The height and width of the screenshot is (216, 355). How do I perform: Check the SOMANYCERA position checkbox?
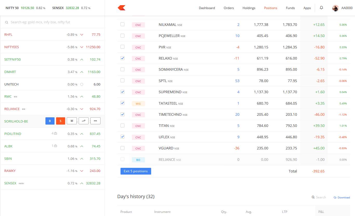tap(123, 69)
